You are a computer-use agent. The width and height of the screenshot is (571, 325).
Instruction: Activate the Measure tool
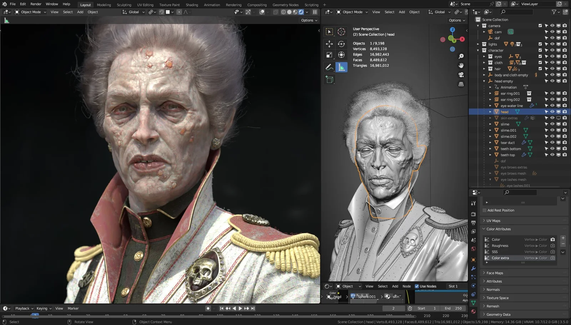click(342, 67)
